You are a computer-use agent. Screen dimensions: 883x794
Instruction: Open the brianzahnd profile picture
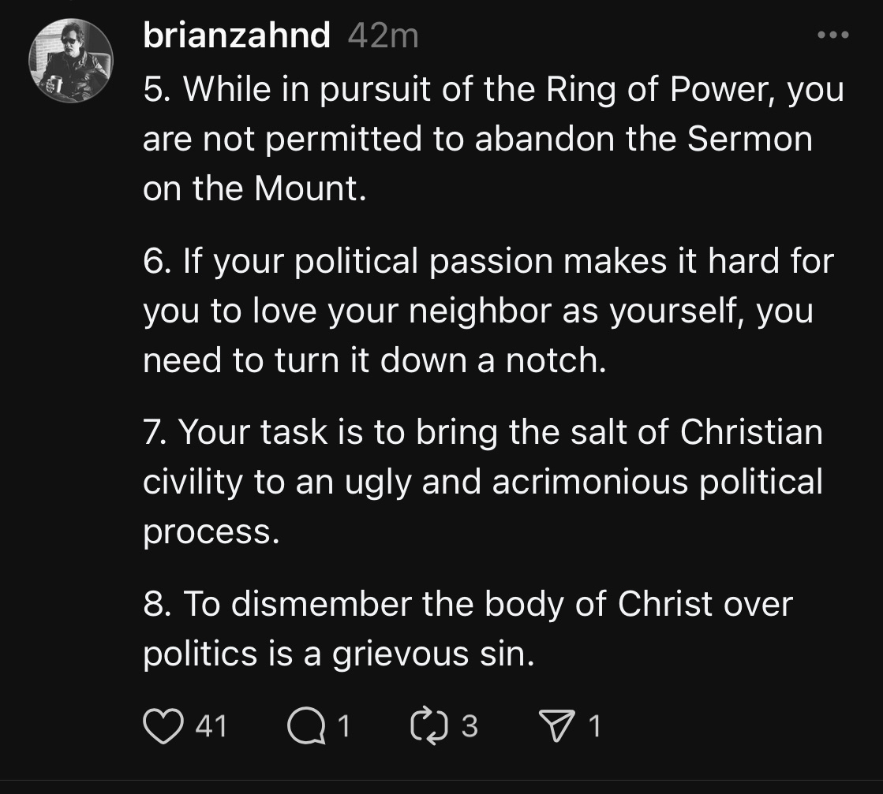tap(71, 61)
